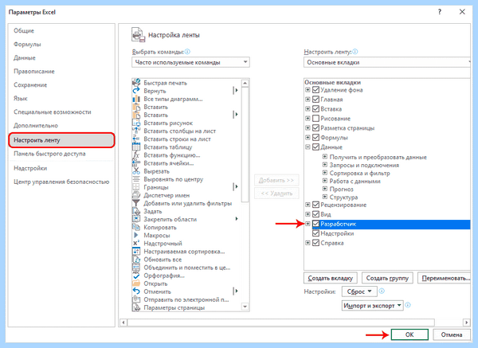Uncheck the 'Удаление фона' tab checkbox
The image size is (478, 348).
pyautogui.click(x=315, y=90)
